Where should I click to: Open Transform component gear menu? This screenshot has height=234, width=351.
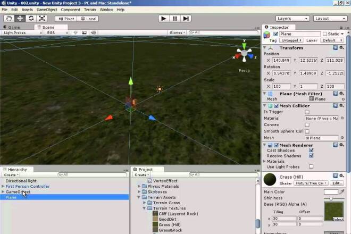click(341, 47)
